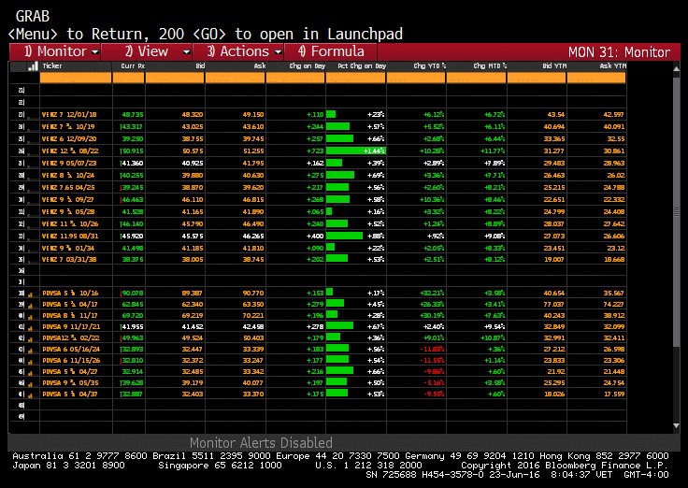Select ticker VENZ 9 05/07/23
The width and height of the screenshot is (688, 488).
(69, 164)
